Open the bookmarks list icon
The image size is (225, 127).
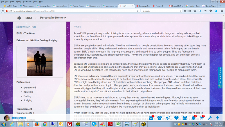point(190,11)
